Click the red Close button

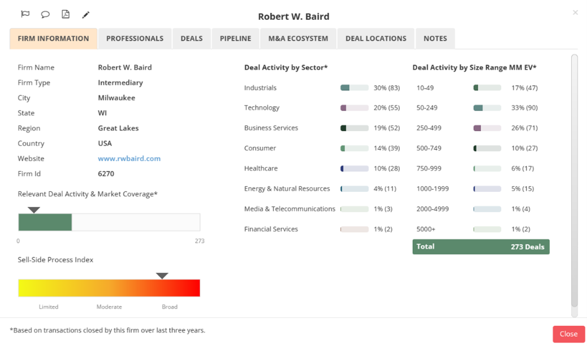(569, 334)
